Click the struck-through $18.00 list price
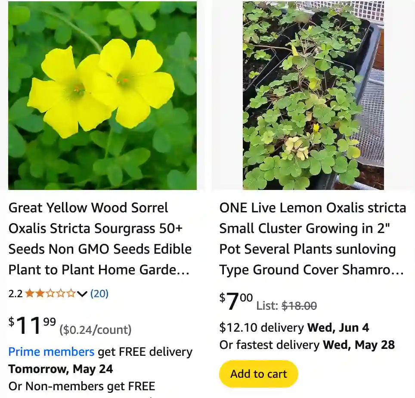The height and width of the screenshot is (398, 415). (299, 306)
